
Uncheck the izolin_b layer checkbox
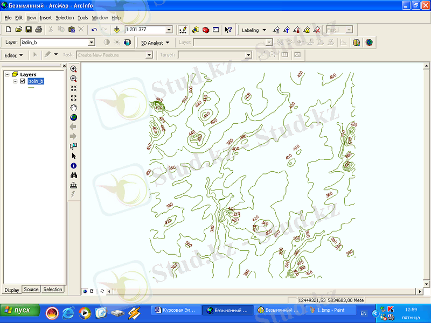pyautogui.click(x=22, y=81)
